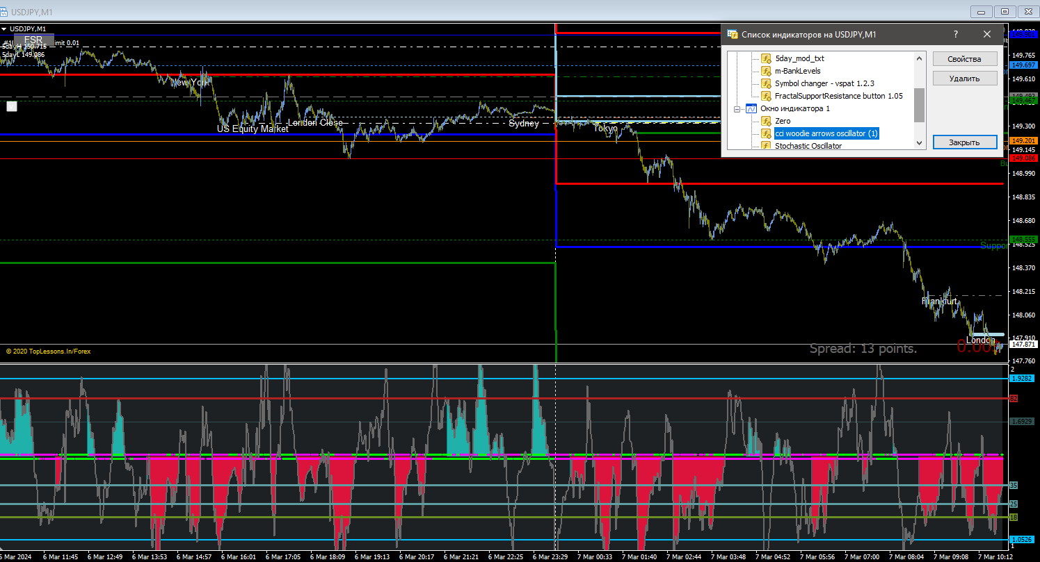Click the cci woodie arrows oscillator icon
Image resolution: width=1040 pixels, height=562 pixels.
click(766, 133)
